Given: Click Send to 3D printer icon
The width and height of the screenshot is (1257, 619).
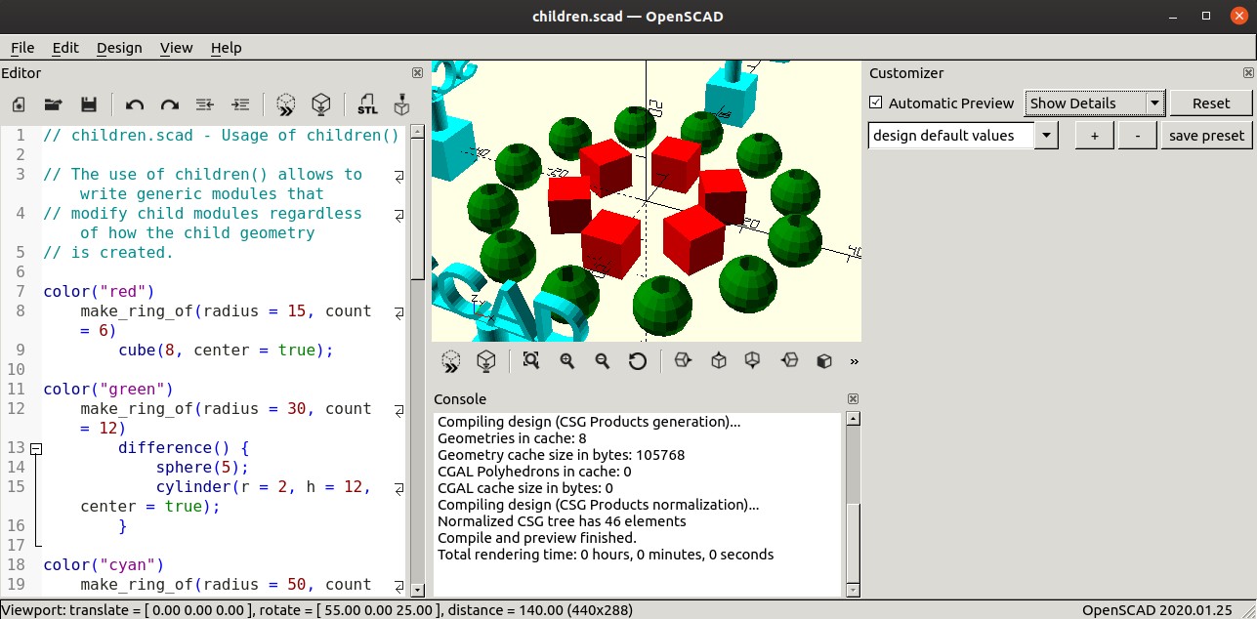Looking at the screenshot, I should [400, 104].
